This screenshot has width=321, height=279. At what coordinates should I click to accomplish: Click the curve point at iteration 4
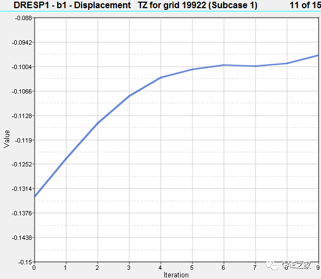160,78
